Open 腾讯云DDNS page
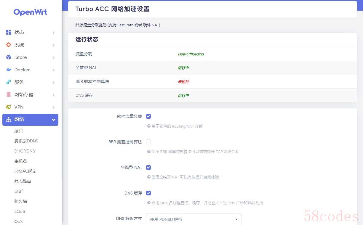This screenshot has width=363, height=225. tap(26, 141)
